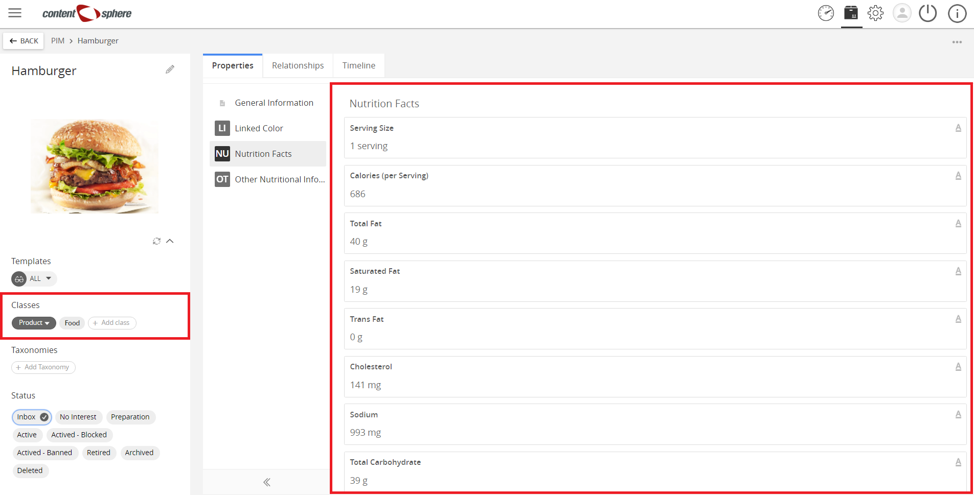
Task: Click the language icon on Total Fat
Action: (958, 223)
